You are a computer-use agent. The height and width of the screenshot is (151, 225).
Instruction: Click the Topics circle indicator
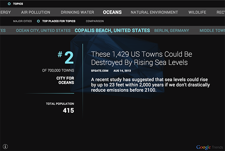click(9, 4)
